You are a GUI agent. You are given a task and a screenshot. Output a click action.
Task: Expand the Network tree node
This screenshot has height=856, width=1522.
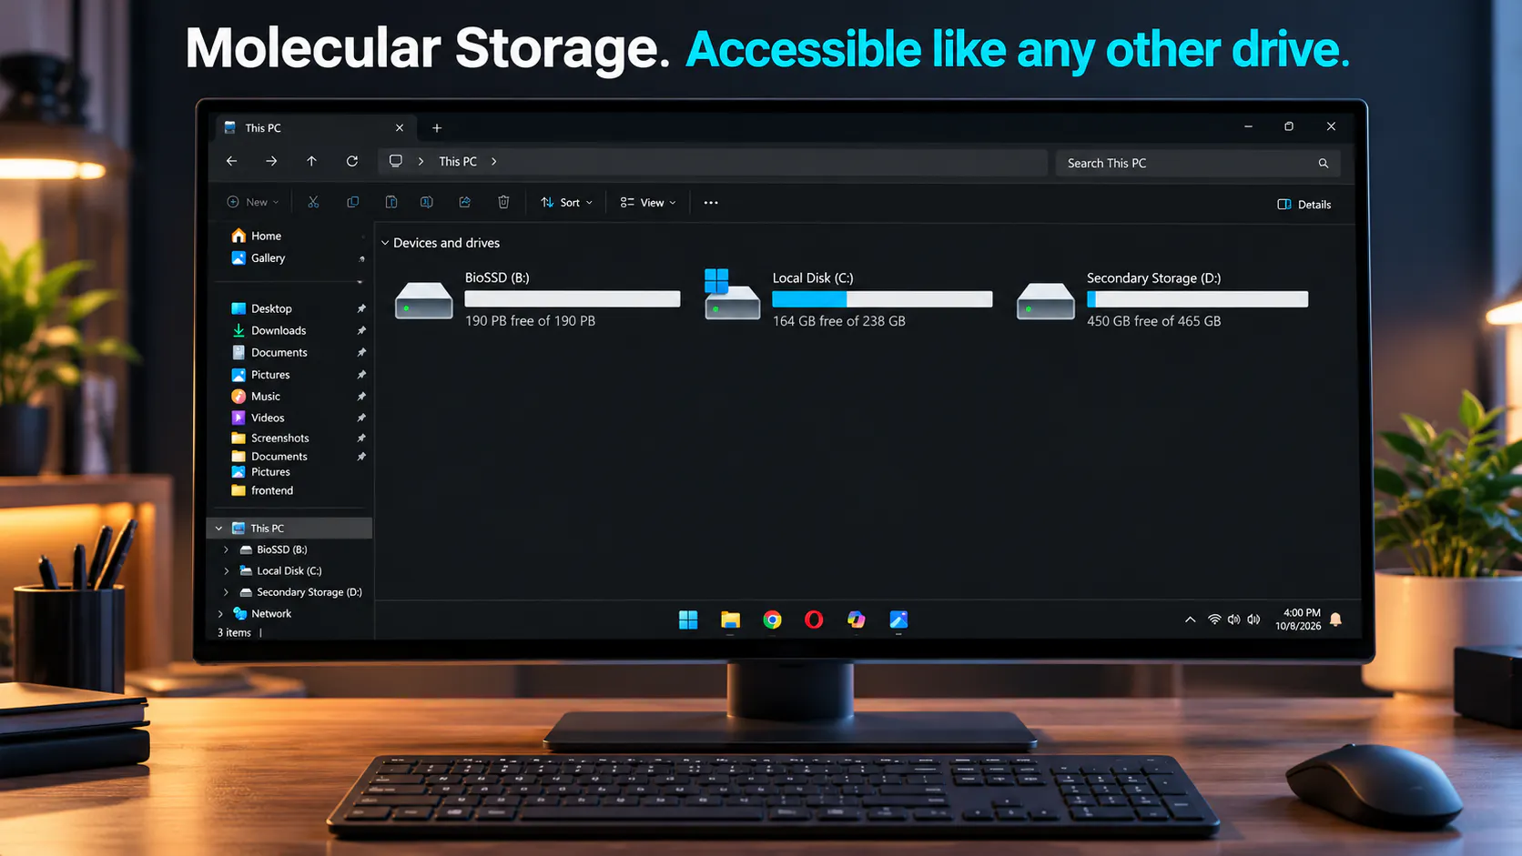(220, 614)
